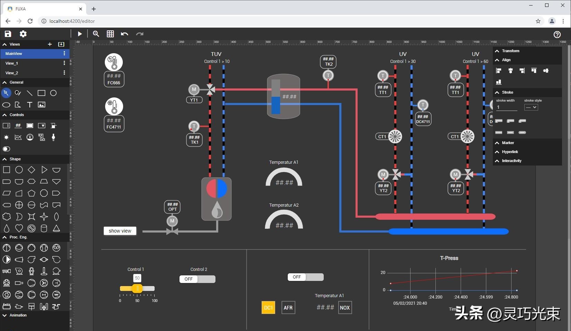Toggle the Control 2 OFF switch

(x=197, y=279)
